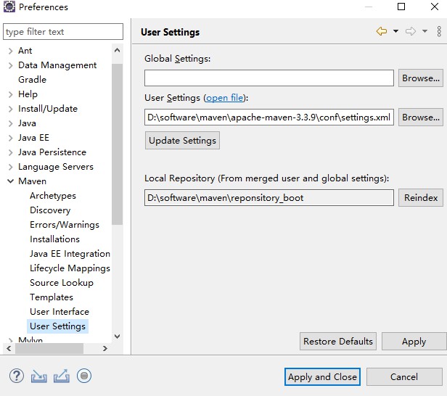The width and height of the screenshot is (447, 396).
Task: Select User Settings tree item
Action: [x=57, y=326]
